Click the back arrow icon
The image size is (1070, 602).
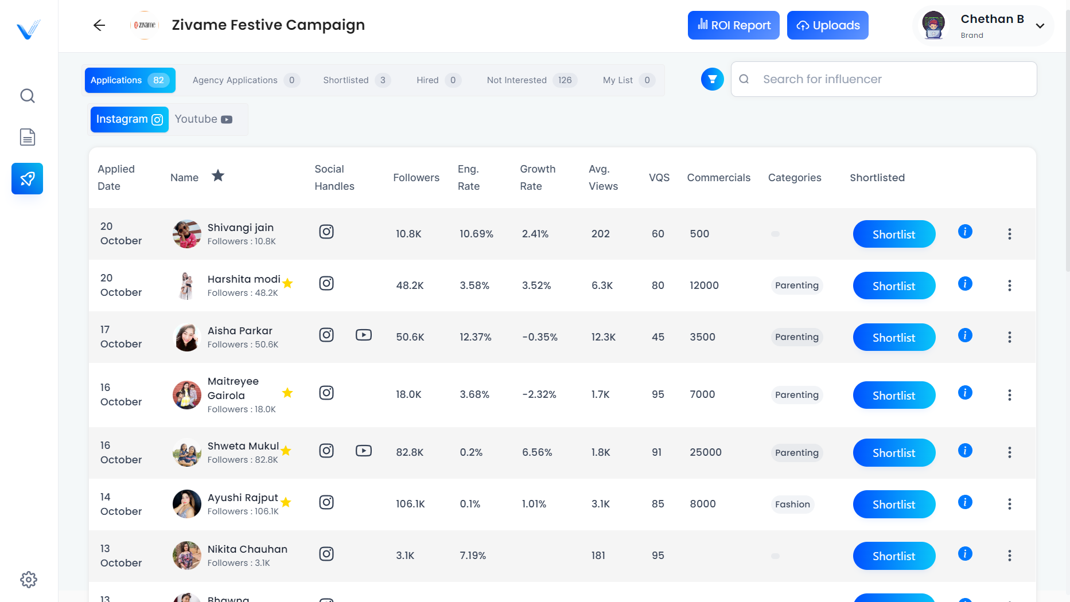[x=99, y=25]
